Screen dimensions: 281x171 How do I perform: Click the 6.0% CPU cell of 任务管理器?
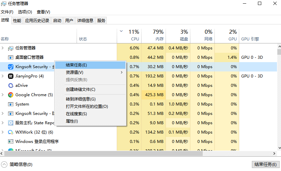(x=129, y=48)
